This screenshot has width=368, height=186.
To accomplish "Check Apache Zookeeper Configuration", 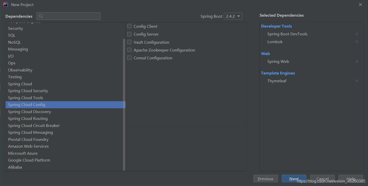I will [x=129, y=50].
